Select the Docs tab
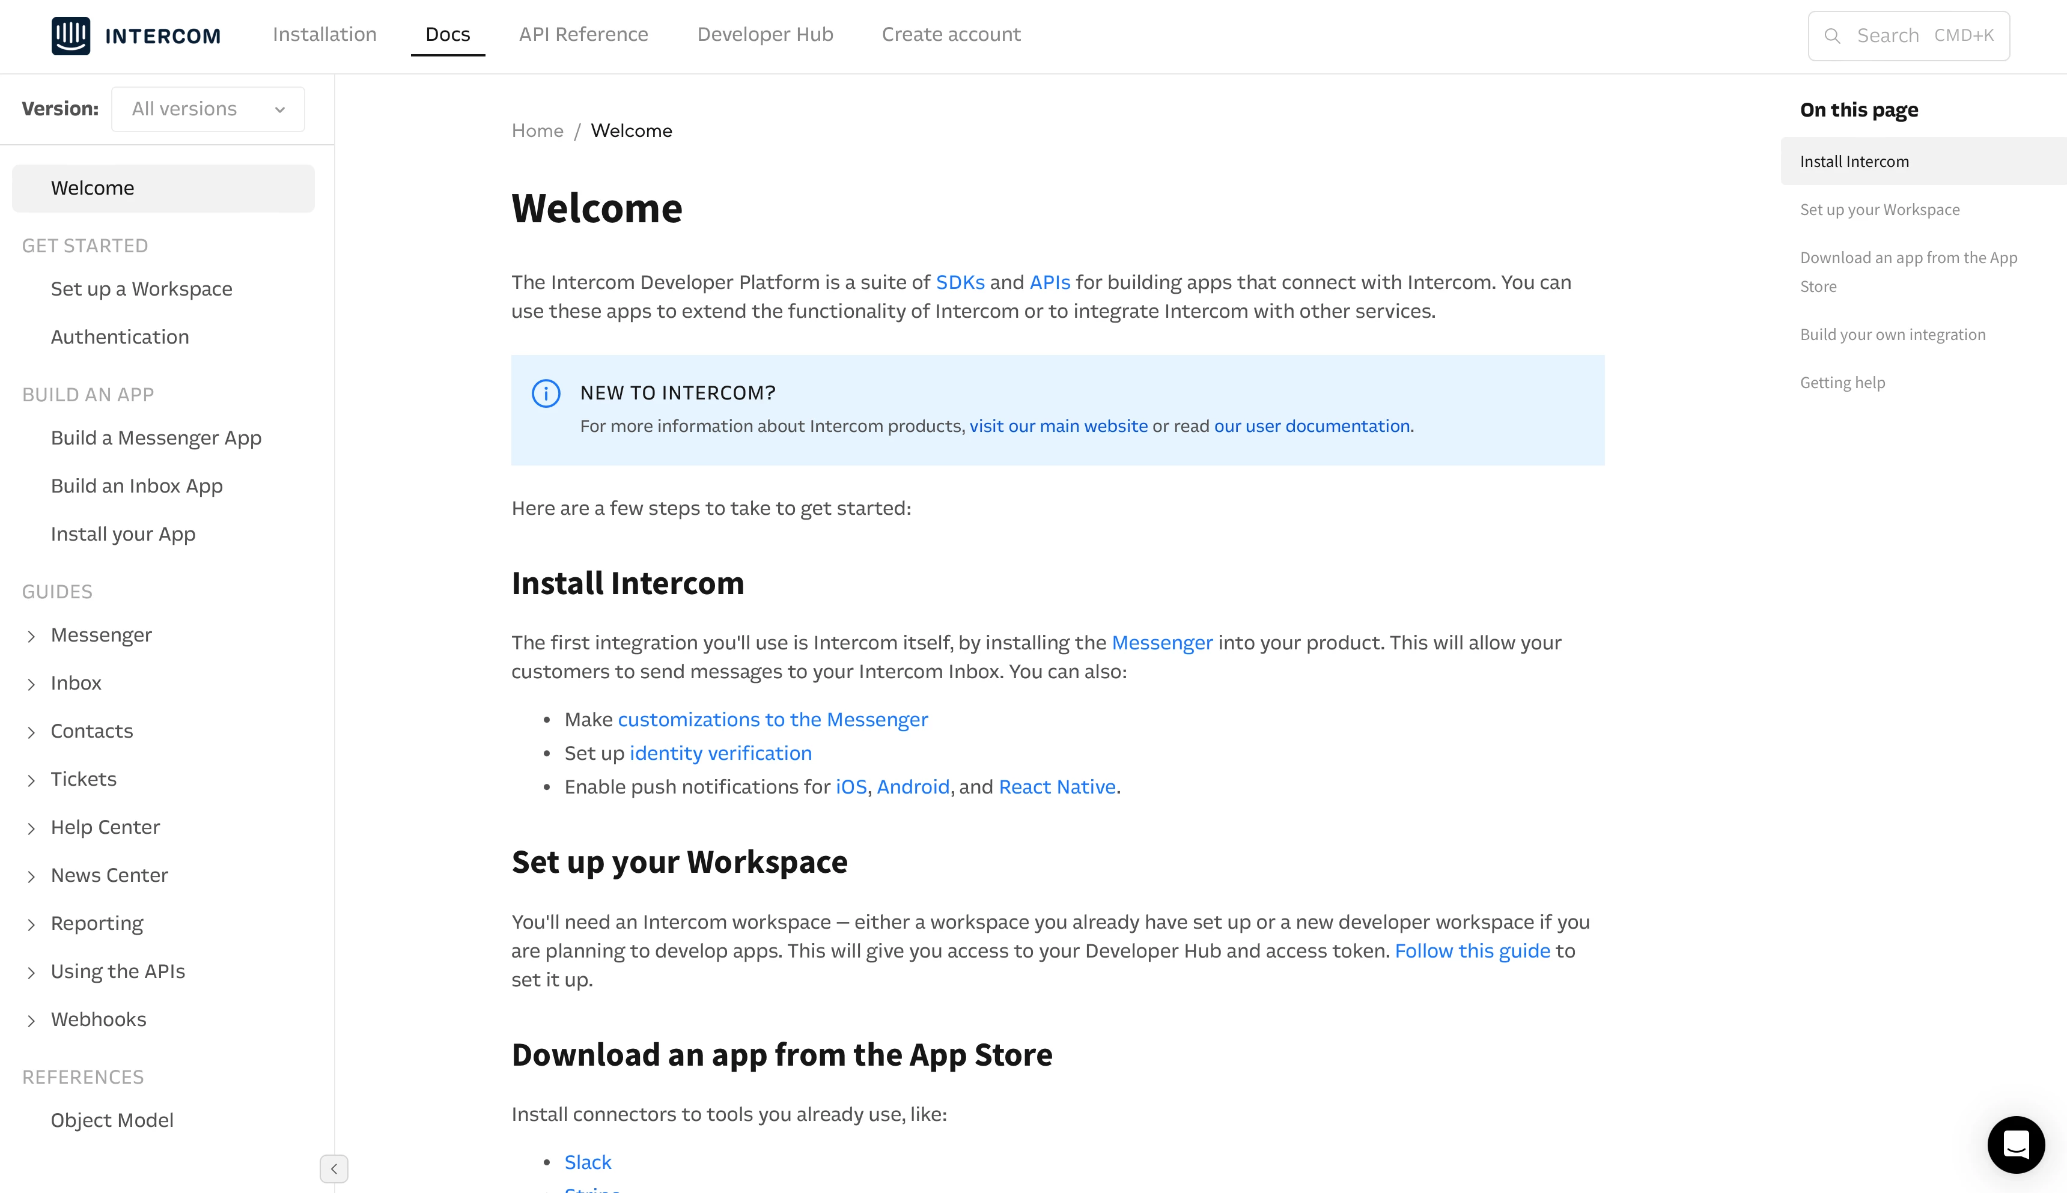Viewport: 2067px width, 1193px height. pos(448,34)
